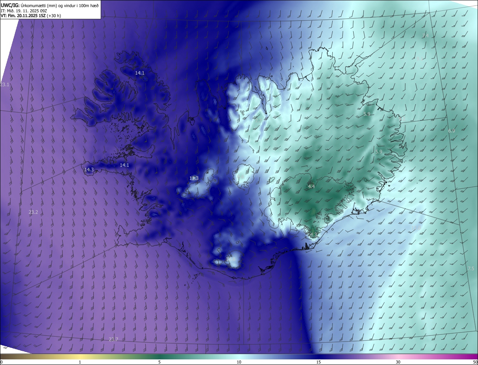Click the title 'Úrkomumætti (mm) og vindur í 100m hæð'
The height and width of the screenshot is (365, 478).
pyautogui.click(x=59, y=5)
